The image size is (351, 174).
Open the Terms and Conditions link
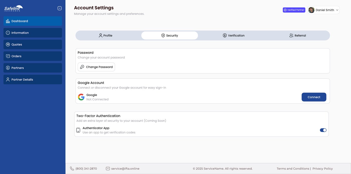click(x=293, y=169)
